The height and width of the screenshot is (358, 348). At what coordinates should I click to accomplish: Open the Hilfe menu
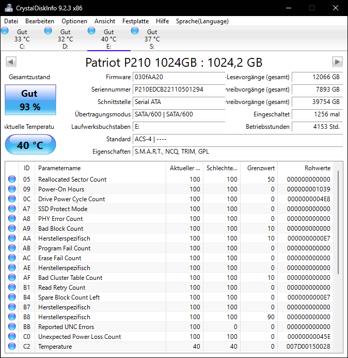pyautogui.click(x=162, y=21)
